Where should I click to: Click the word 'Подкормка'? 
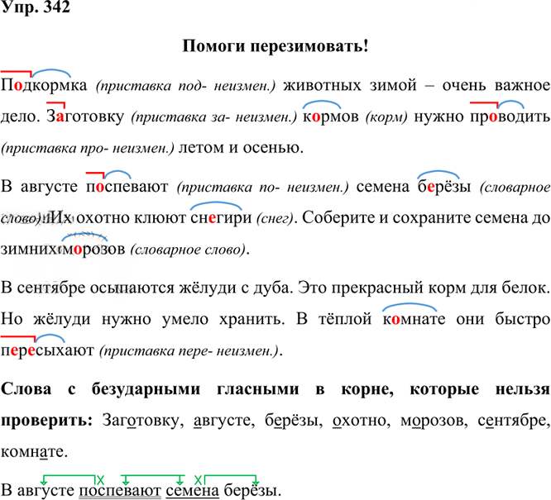click(x=44, y=85)
